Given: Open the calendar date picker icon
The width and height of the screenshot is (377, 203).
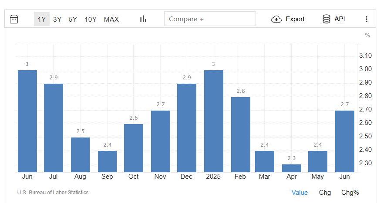Looking at the screenshot, I should tap(14, 19).
